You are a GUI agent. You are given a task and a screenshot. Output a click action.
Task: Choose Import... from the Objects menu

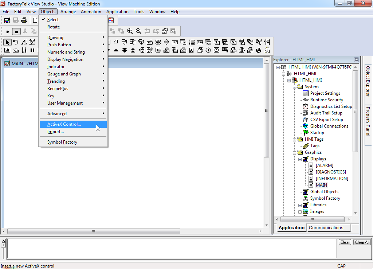73,132
